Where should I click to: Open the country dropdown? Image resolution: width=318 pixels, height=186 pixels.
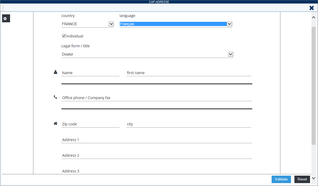pyautogui.click(x=111, y=24)
